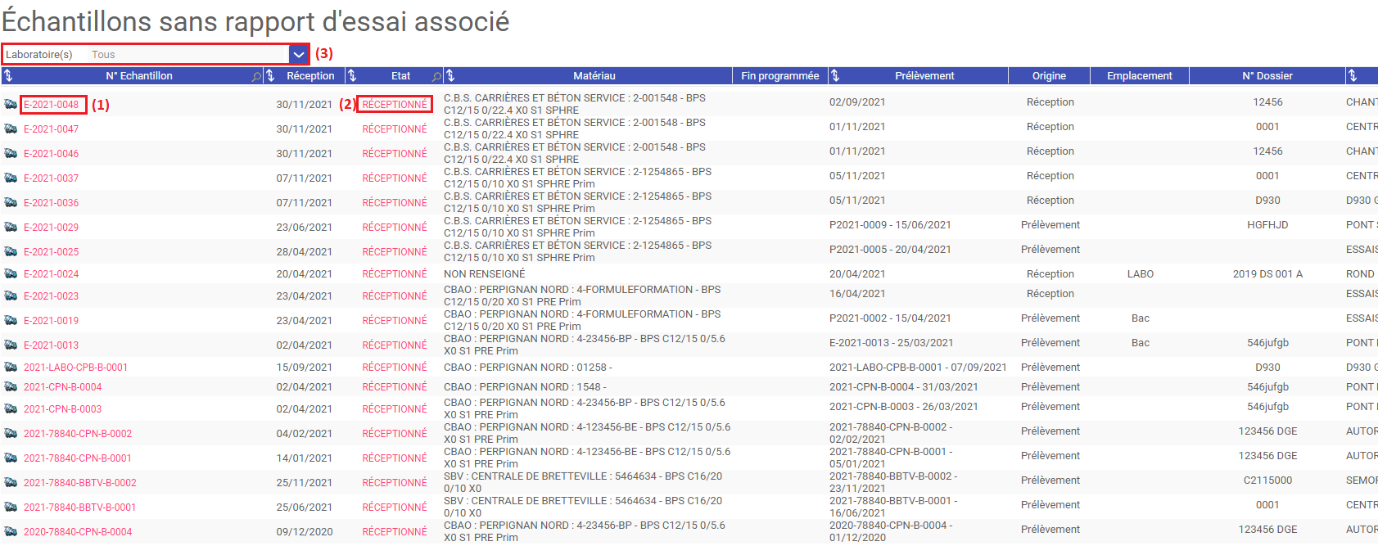Image resolution: width=1378 pixels, height=555 pixels.
Task: Open the search magnifier in N° Echantillon header
Action: click(257, 76)
